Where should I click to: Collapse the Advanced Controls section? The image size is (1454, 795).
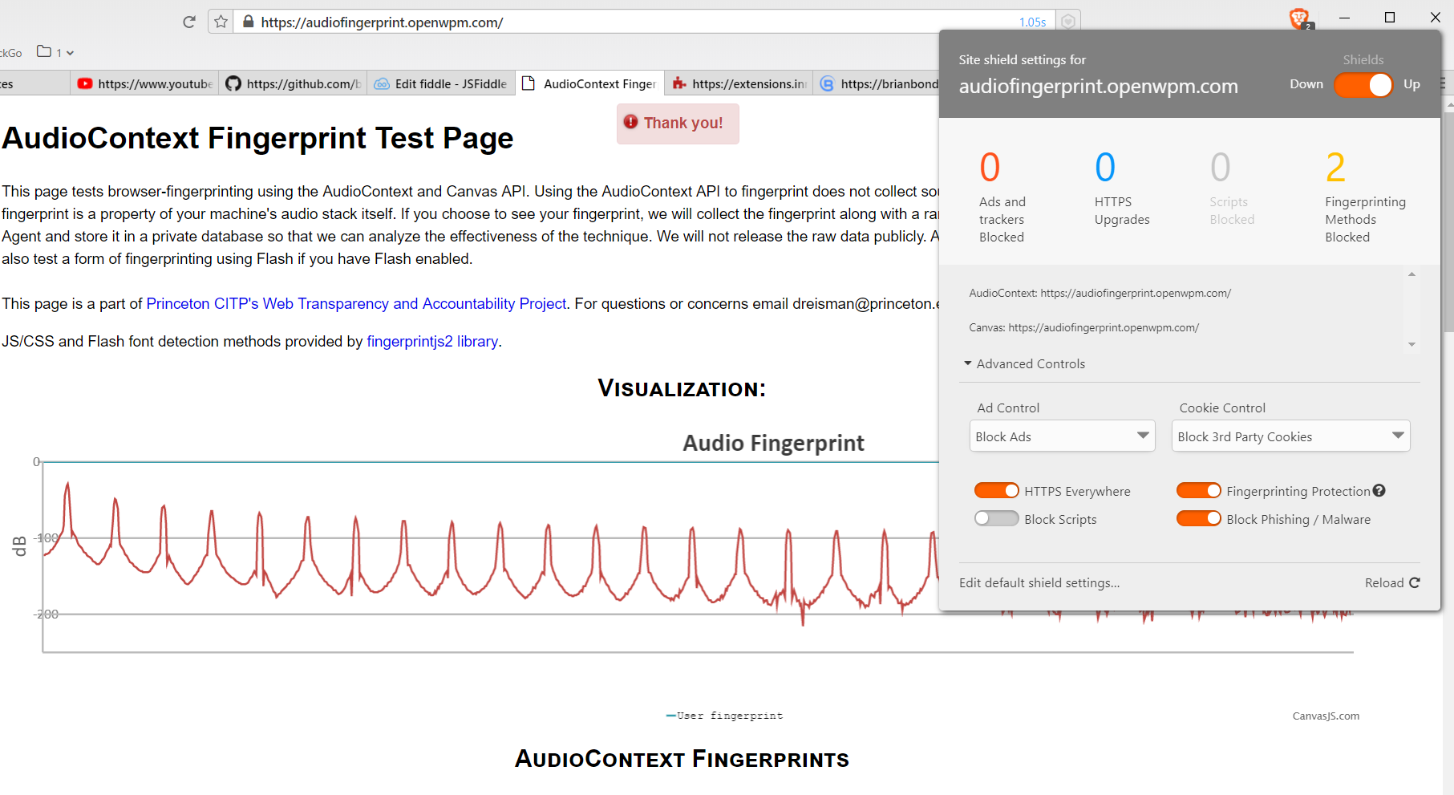[x=1024, y=363]
